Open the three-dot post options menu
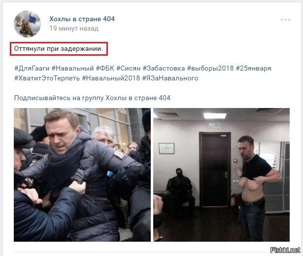The height and width of the screenshot is (256, 303). click(285, 20)
